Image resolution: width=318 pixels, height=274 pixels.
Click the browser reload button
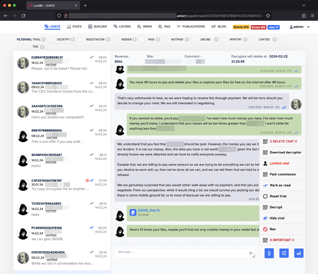(23, 15)
